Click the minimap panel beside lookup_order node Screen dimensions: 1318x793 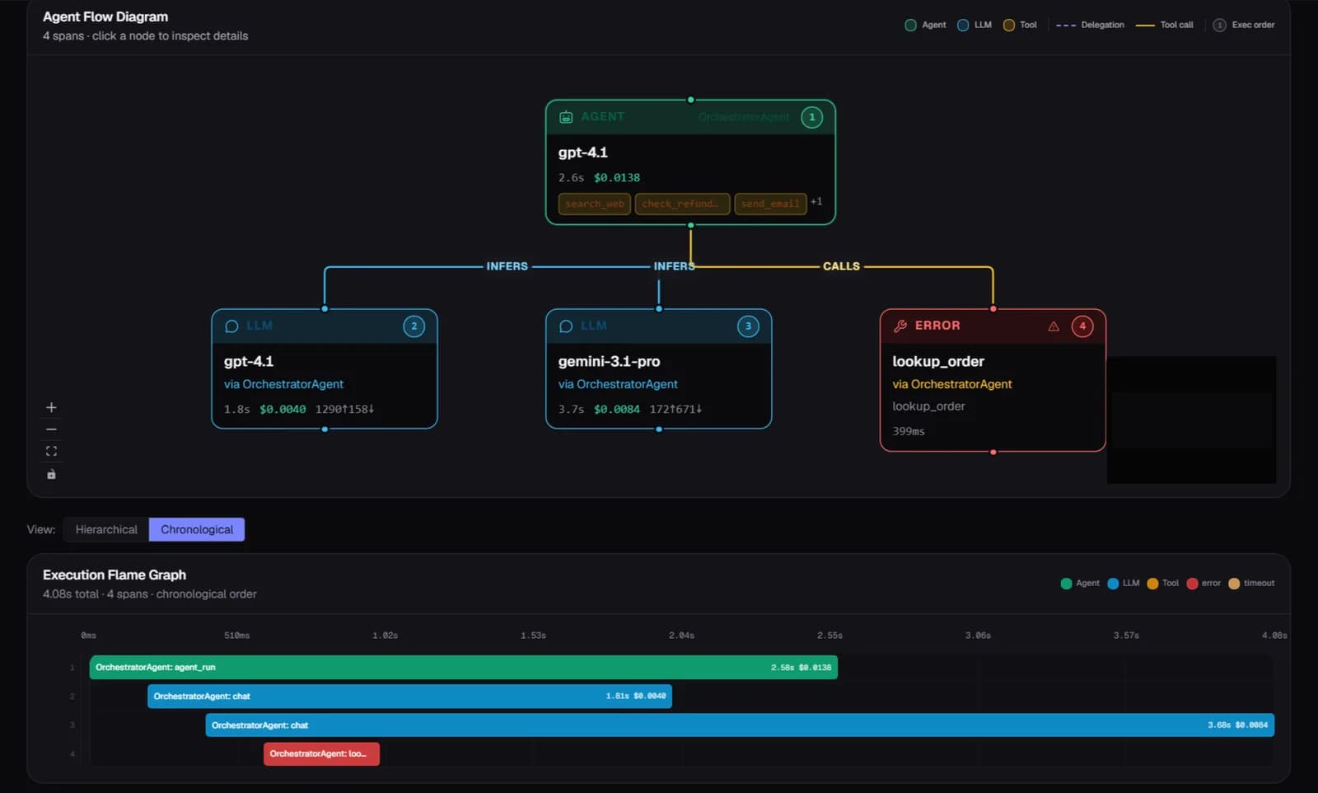[x=1191, y=420]
